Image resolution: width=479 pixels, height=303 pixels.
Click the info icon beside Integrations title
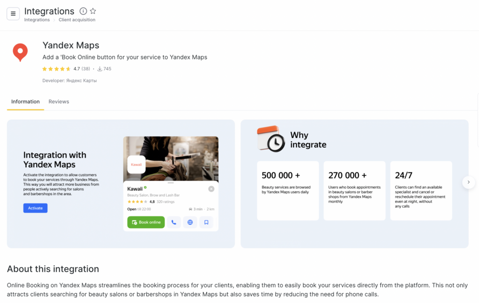click(x=83, y=11)
